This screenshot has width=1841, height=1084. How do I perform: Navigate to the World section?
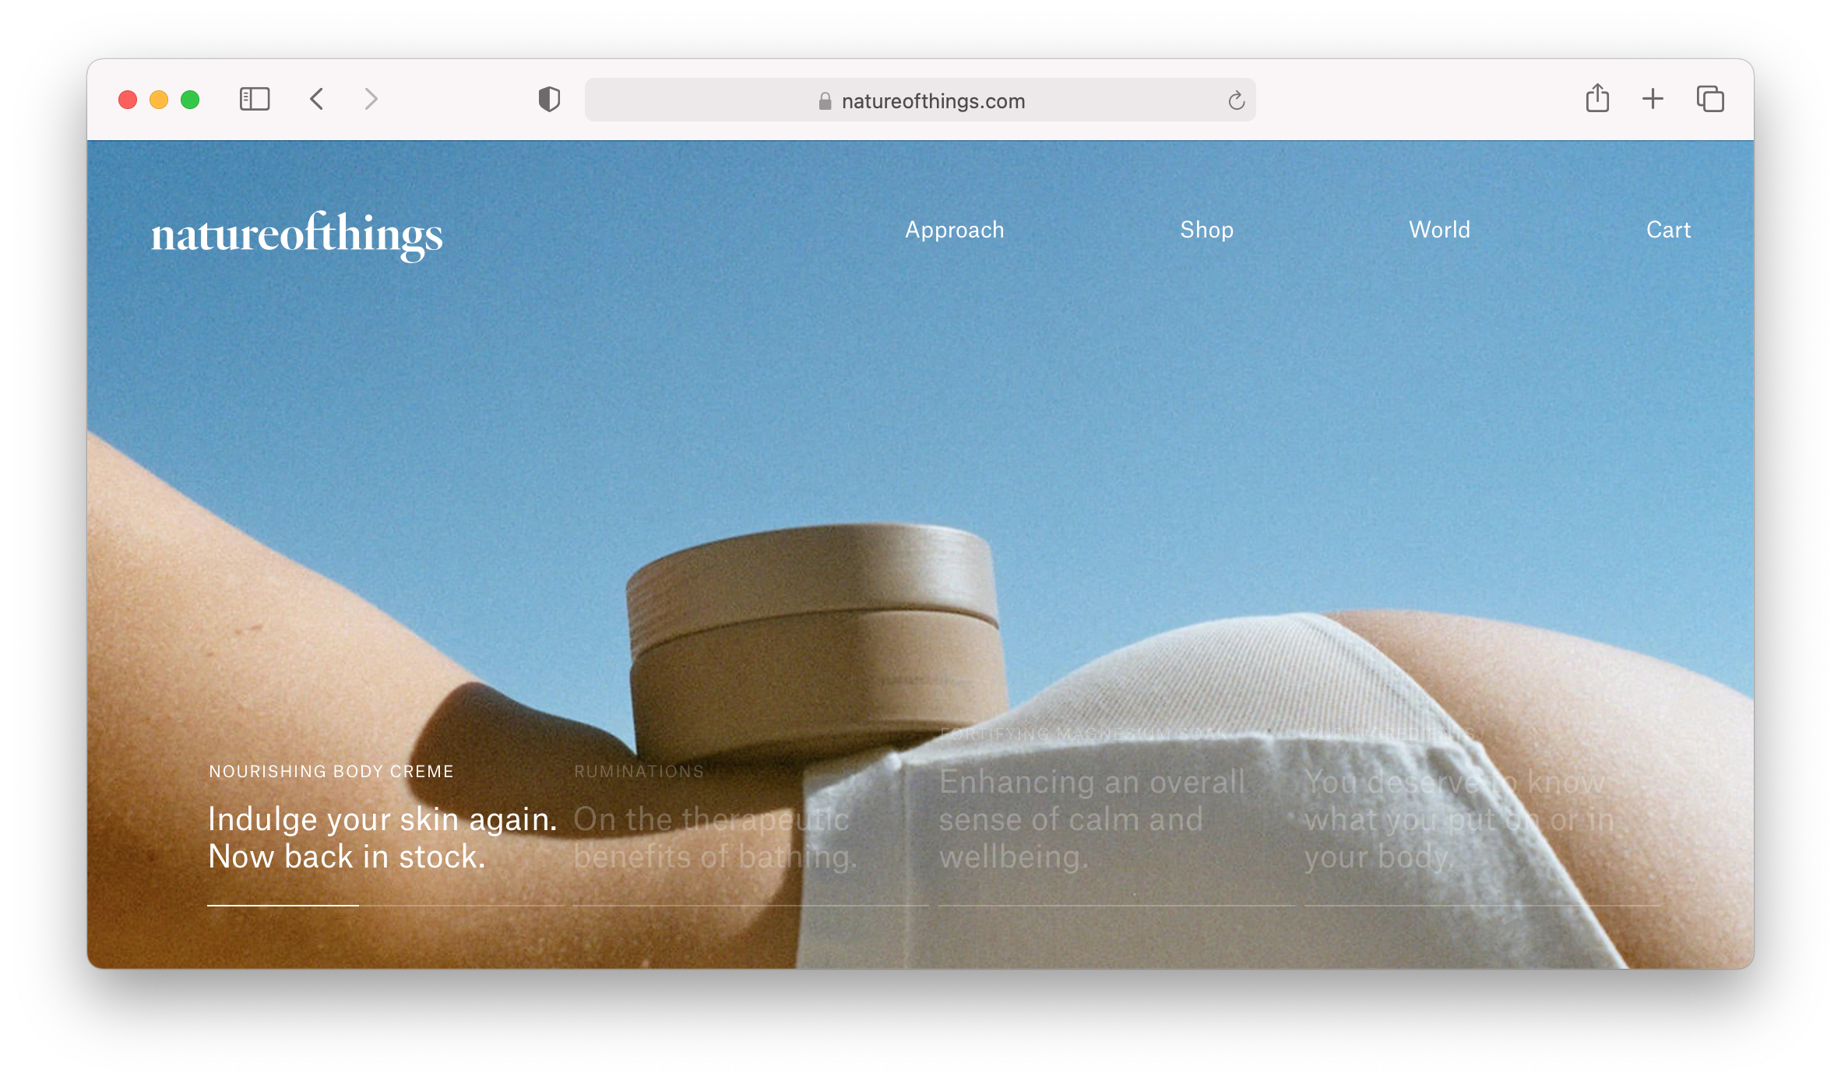pyautogui.click(x=1438, y=230)
